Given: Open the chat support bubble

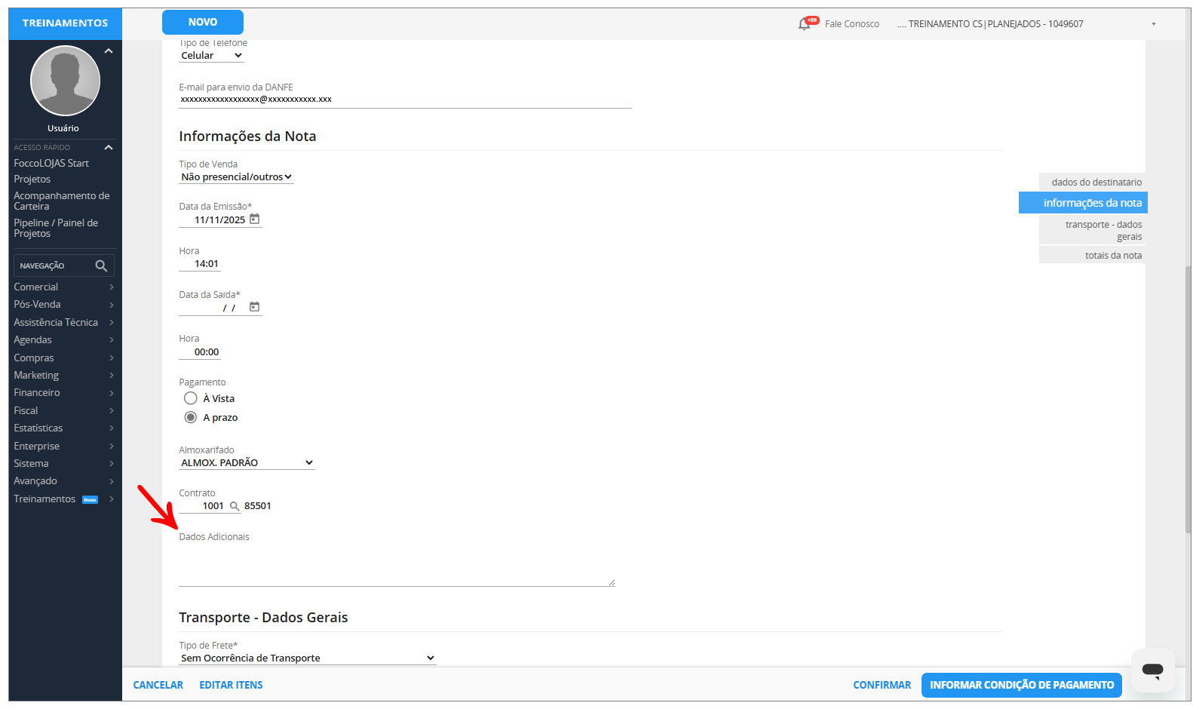Looking at the screenshot, I should (1152, 670).
